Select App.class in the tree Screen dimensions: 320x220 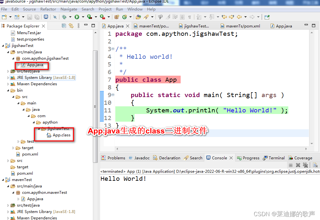pos(58,135)
